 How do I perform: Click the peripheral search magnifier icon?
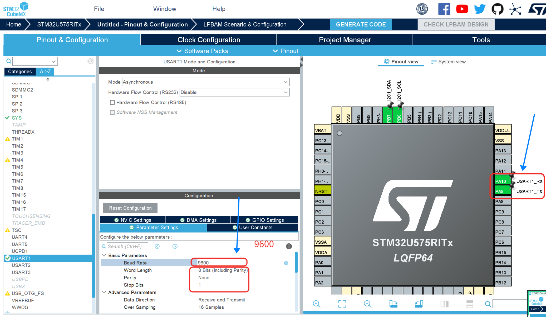click(x=9, y=61)
